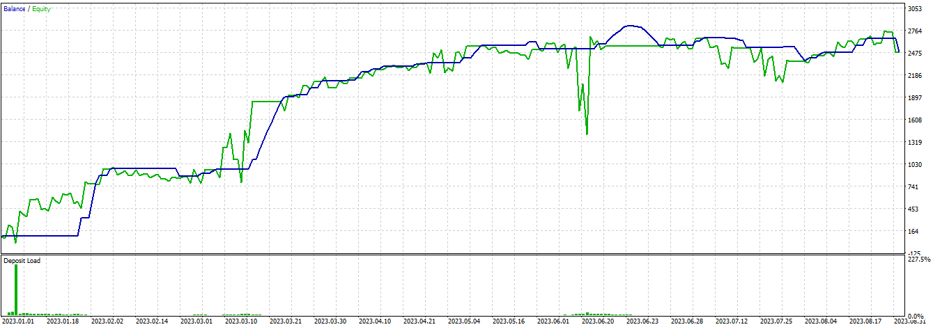This screenshot has width=933, height=327.
Task: Click the 227.5% deposit load scale label
Action: tap(918, 260)
